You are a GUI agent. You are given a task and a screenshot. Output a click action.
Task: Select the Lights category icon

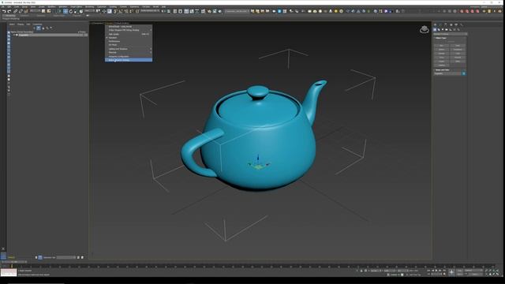click(443, 29)
